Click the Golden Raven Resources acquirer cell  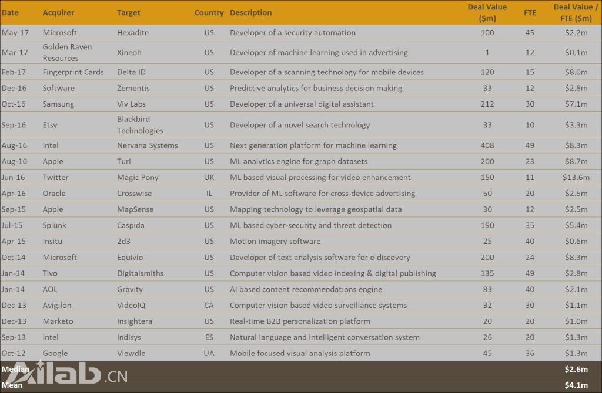tap(67, 52)
